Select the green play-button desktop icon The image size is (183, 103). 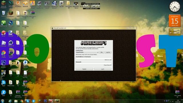tap(3, 23)
